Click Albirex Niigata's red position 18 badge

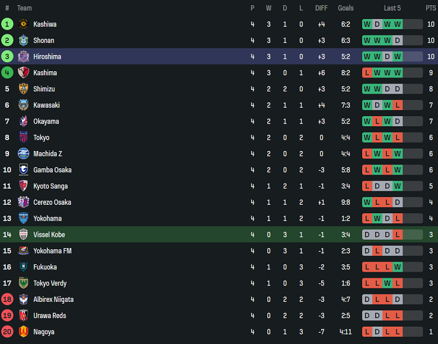pyautogui.click(x=7, y=300)
